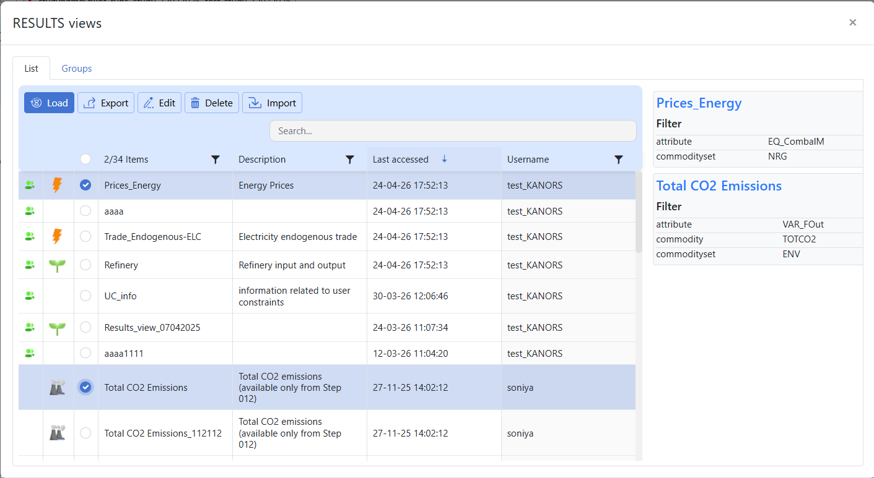Tick the checkbox for Trade_Endogenous-ELC
This screenshot has width=874, height=478.
pyautogui.click(x=85, y=236)
